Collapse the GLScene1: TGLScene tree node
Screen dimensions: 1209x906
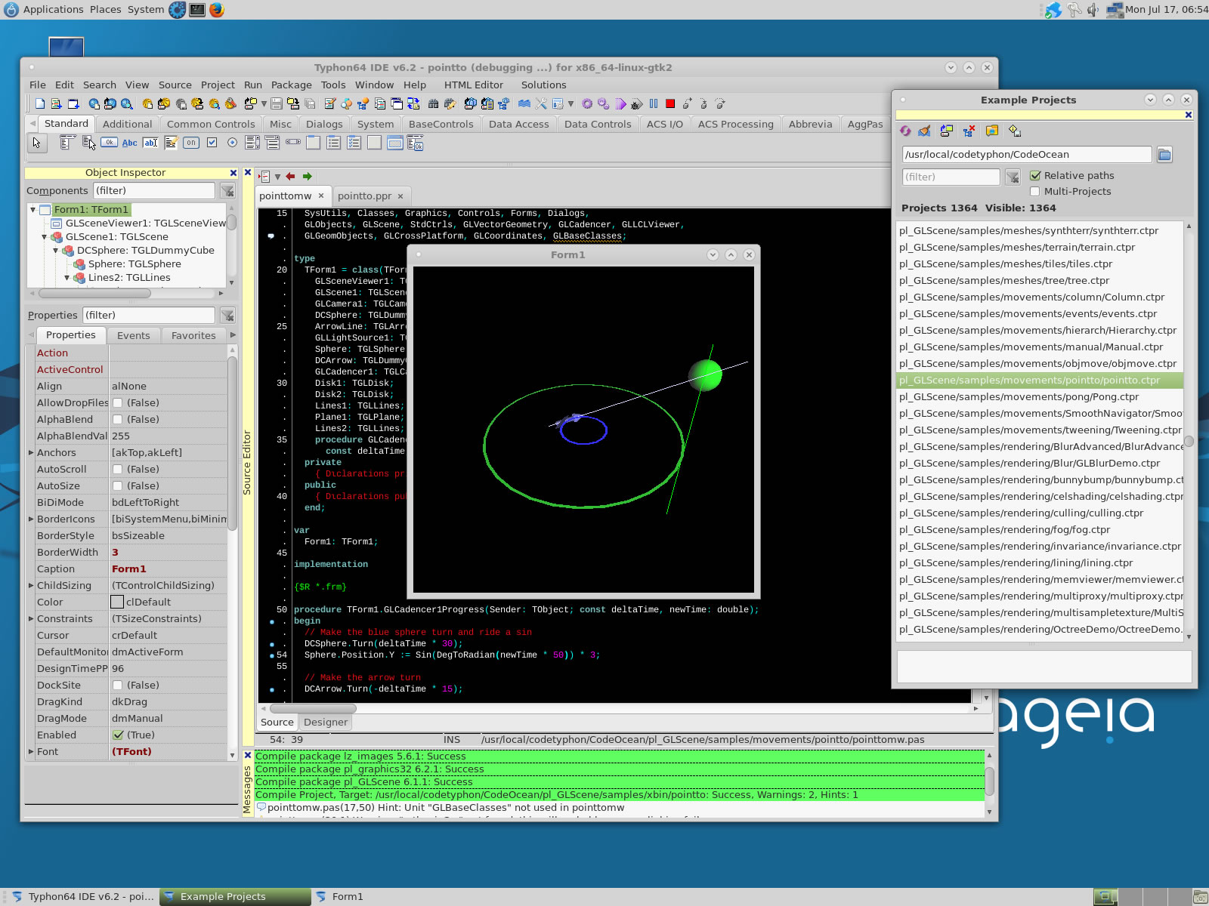pyautogui.click(x=45, y=236)
